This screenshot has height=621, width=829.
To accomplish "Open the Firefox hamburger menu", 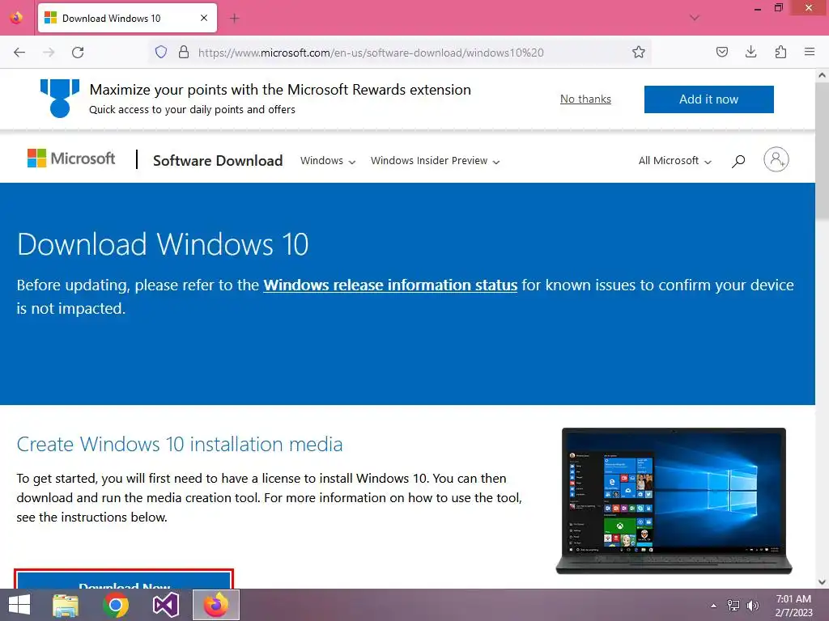I will [x=810, y=52].
